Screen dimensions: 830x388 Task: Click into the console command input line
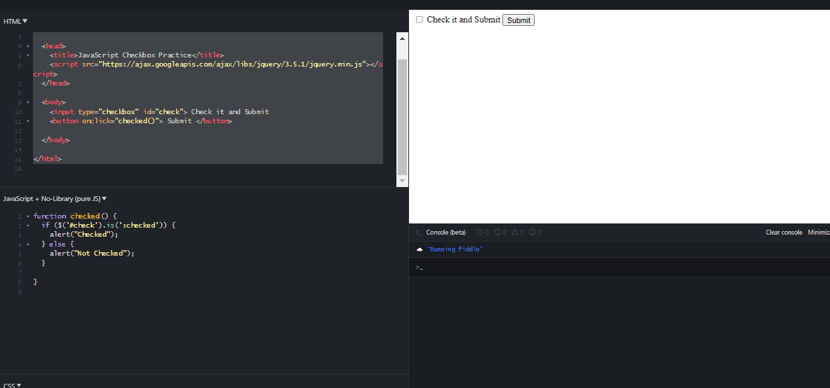tap(617, 267)
